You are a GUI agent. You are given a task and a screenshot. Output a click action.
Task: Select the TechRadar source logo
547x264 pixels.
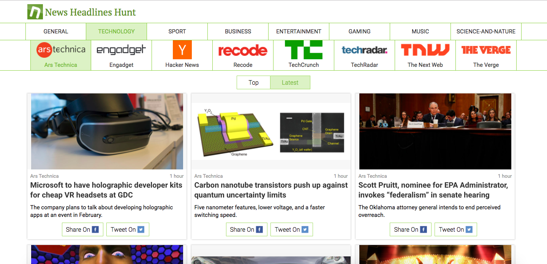pos(365,50)
